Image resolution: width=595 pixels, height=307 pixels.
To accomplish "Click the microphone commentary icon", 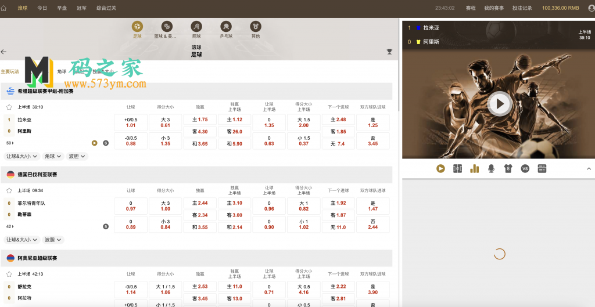I will point(491,168).
